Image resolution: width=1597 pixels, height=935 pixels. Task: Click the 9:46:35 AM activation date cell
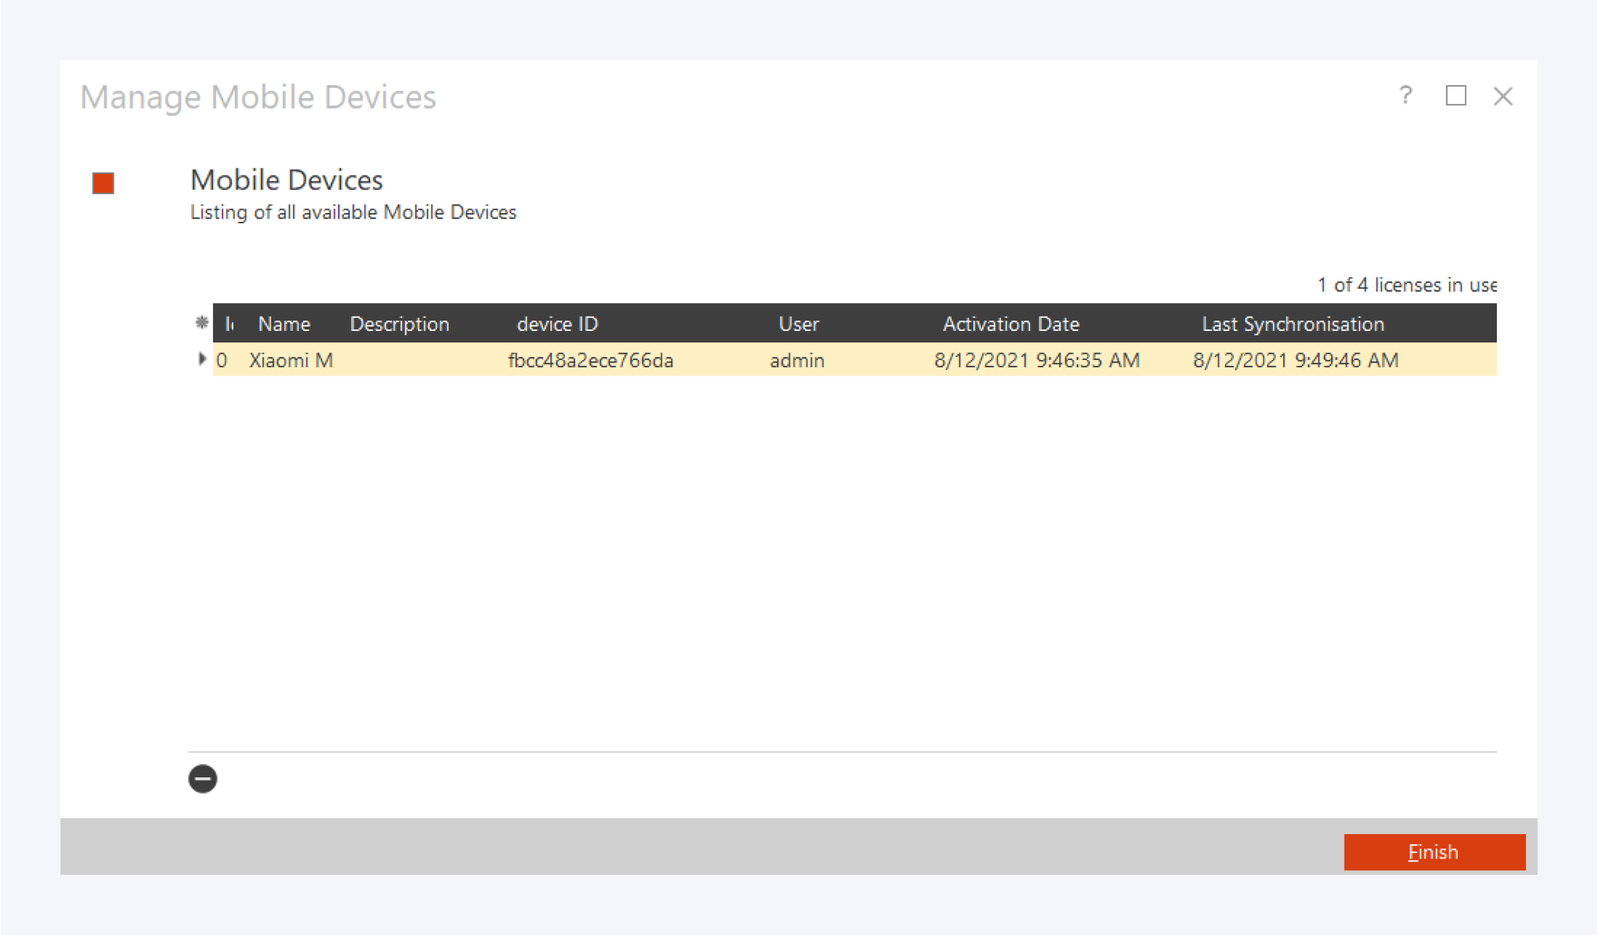click(1036, 360)
